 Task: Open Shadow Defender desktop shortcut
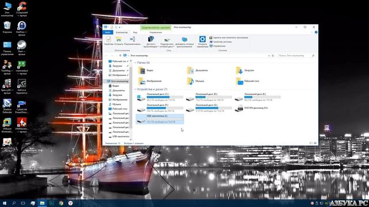(x=7, y=106)
